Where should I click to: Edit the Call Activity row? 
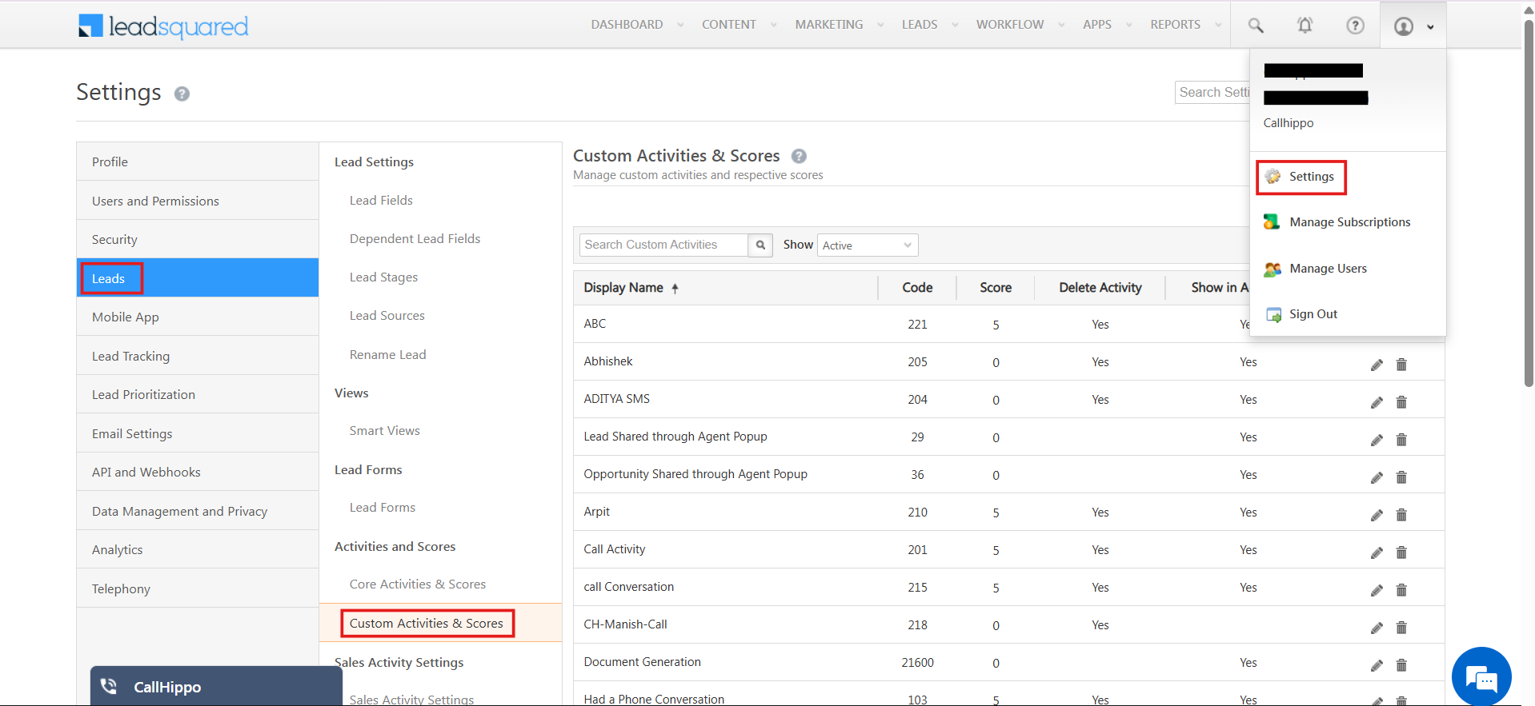click(x=1377, y=552)
